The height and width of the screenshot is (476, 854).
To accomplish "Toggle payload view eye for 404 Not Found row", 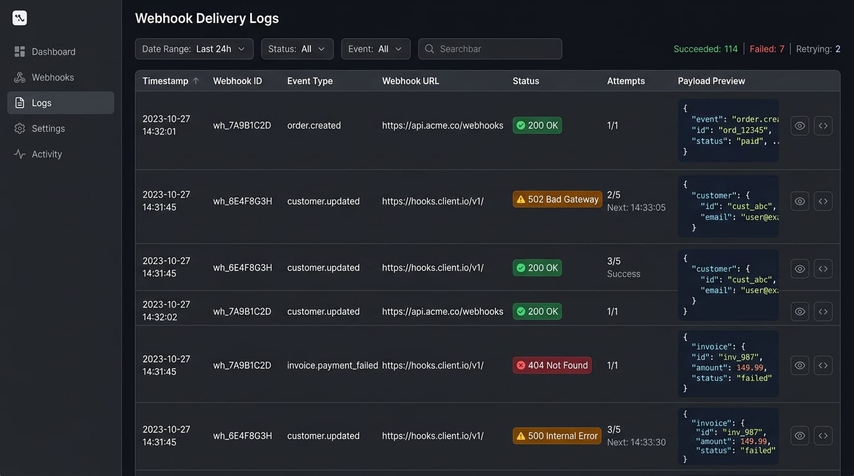I will (800, 366).
